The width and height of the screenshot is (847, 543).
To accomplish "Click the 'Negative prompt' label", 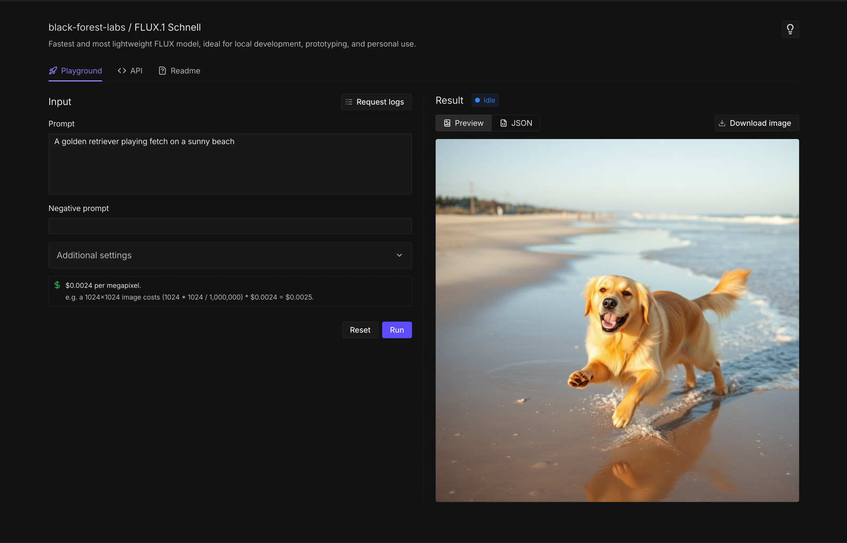I will point(79,208).
